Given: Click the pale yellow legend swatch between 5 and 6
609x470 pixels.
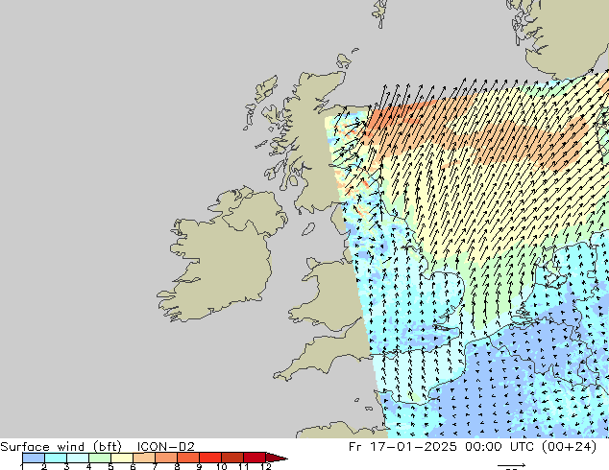Looking at the screenshot, I should click(122, 458).
